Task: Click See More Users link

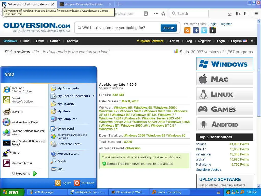Action: point(209,170)
